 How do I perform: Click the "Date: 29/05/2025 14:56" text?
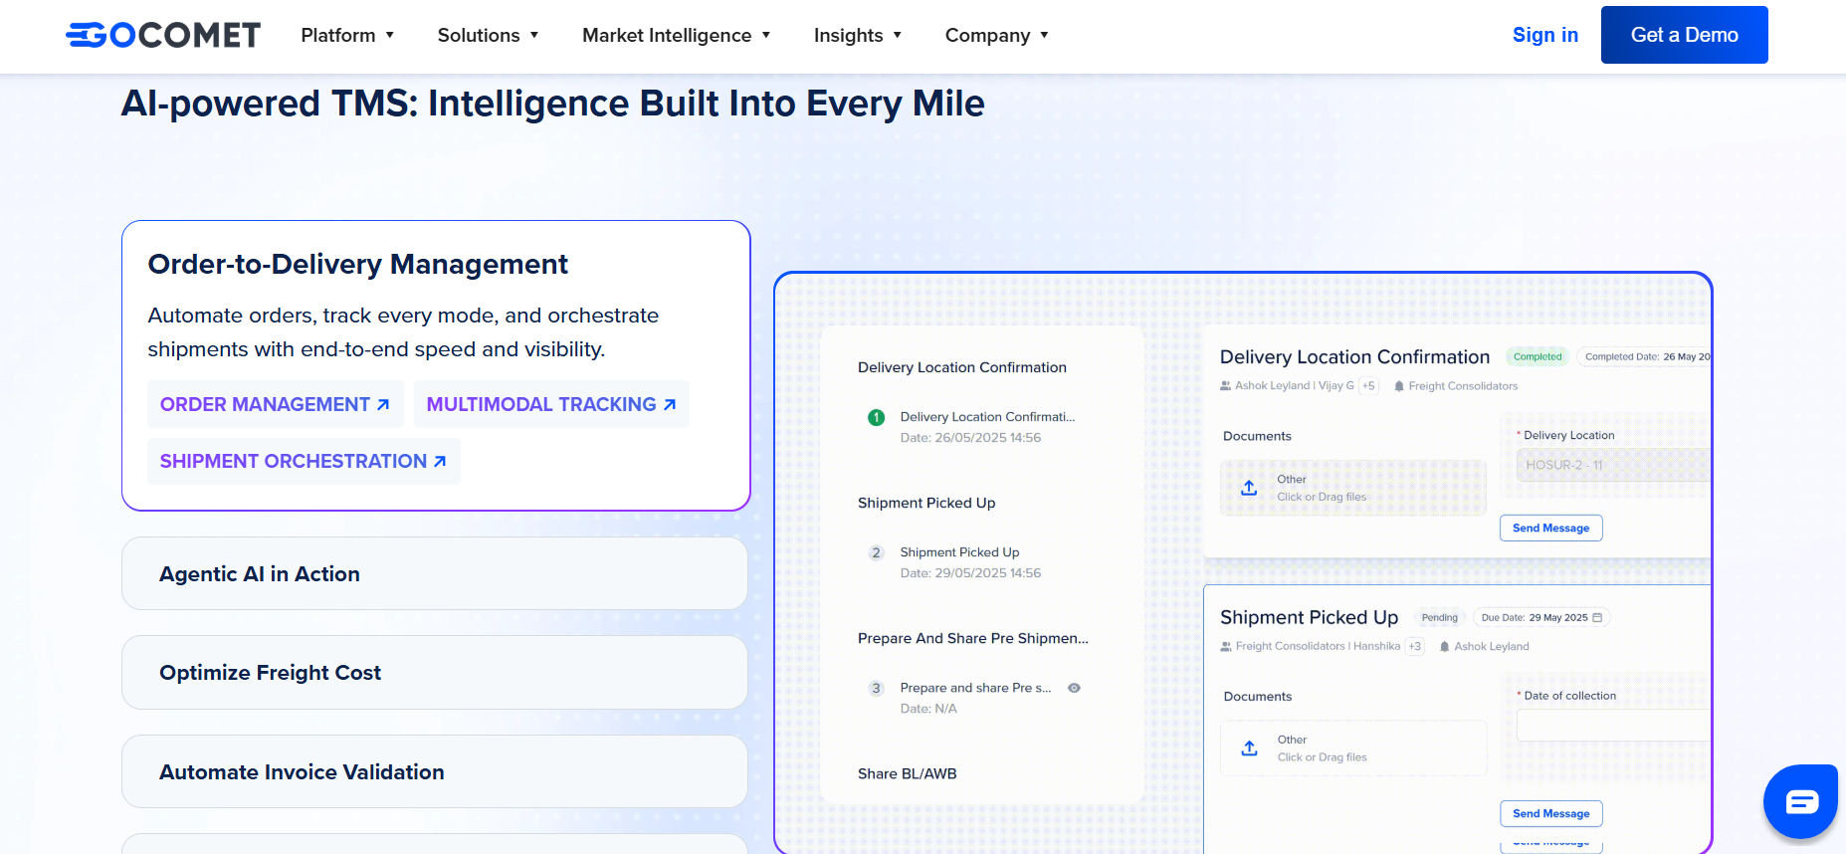(970, 573)
